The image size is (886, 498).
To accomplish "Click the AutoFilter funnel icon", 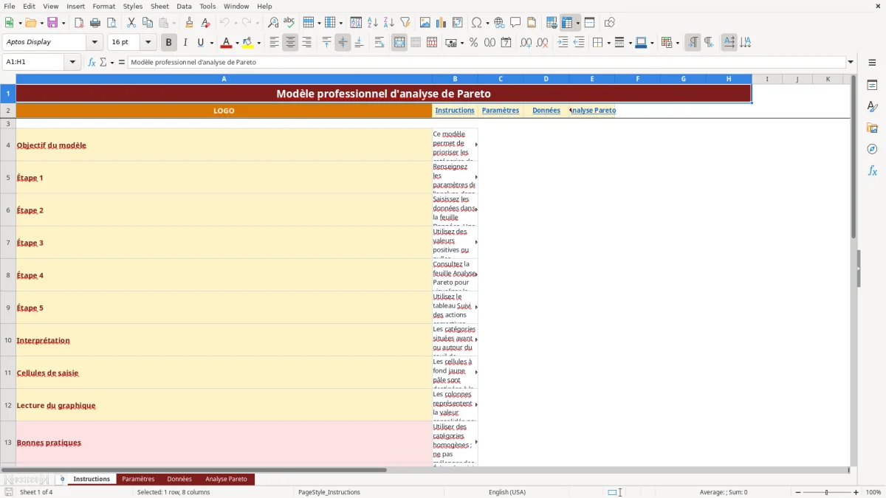I will click(405, 23).
